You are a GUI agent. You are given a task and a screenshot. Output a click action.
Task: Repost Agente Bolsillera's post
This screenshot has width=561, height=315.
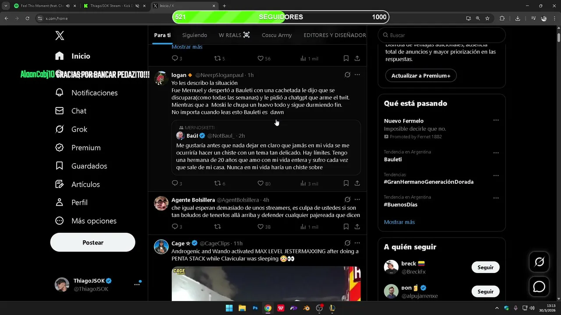(x=217, y=227)
